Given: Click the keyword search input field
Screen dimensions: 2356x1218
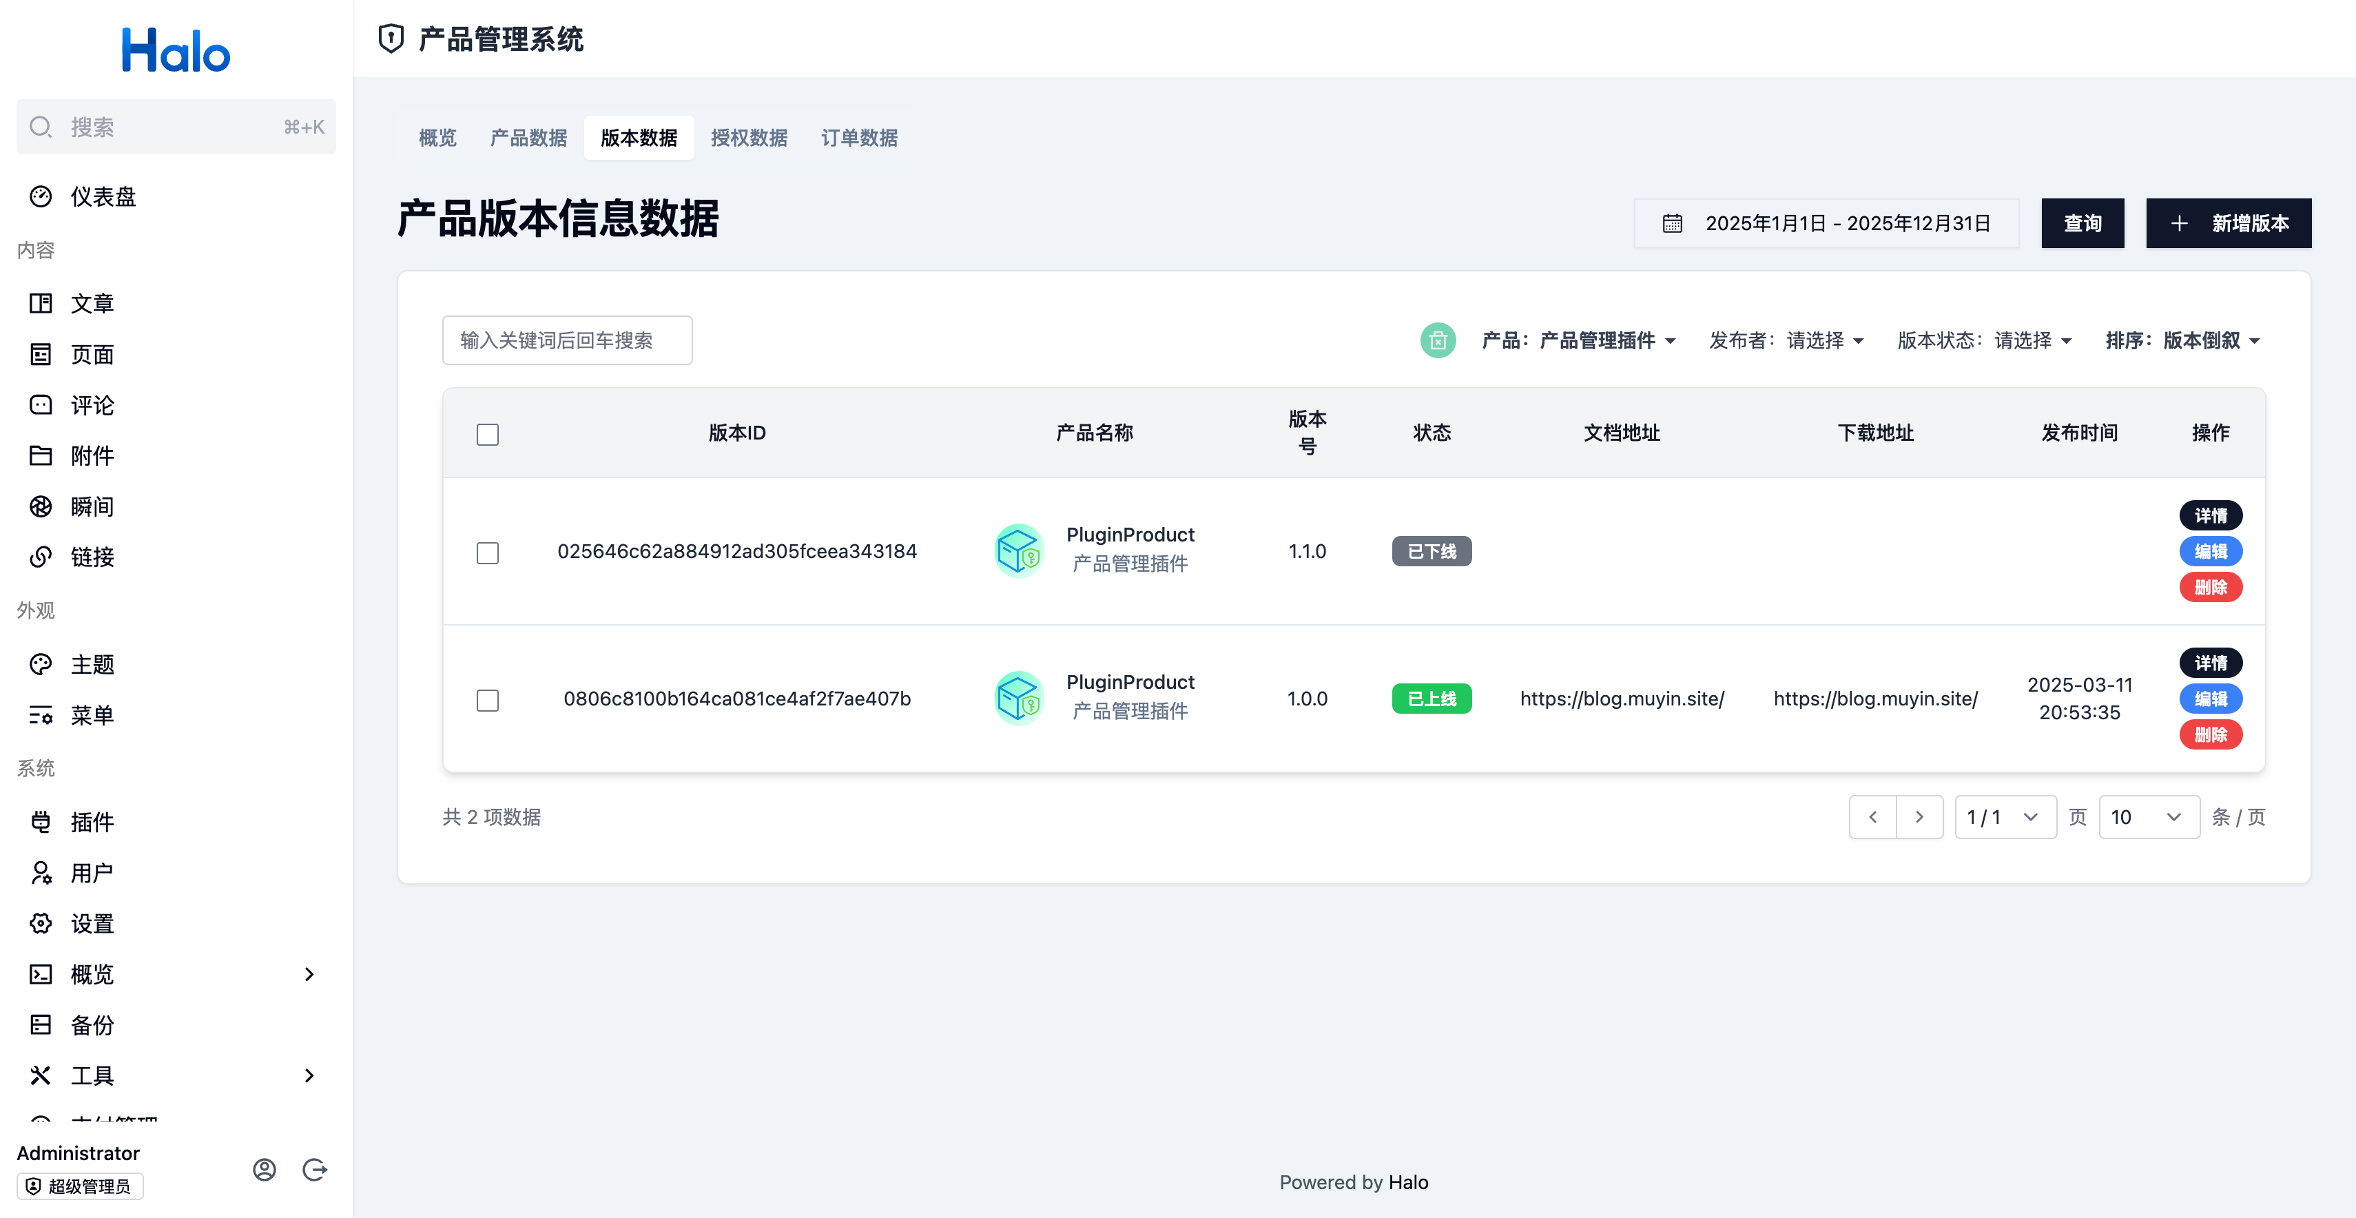Looking at the screenshot, I should tap(567, 340).
